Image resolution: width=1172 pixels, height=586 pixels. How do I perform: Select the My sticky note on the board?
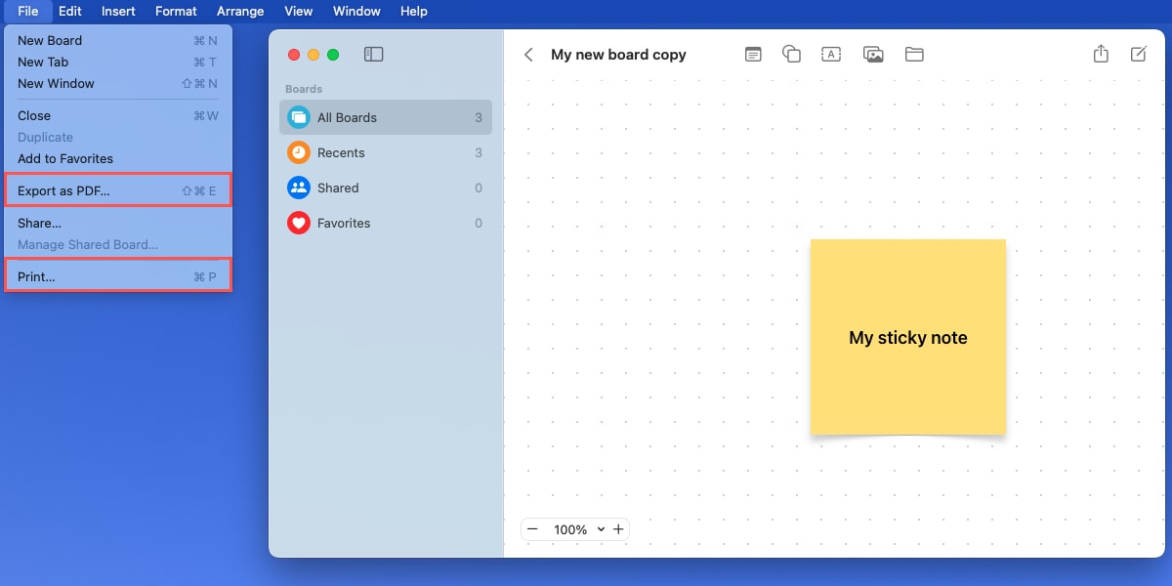coord(907,337)
